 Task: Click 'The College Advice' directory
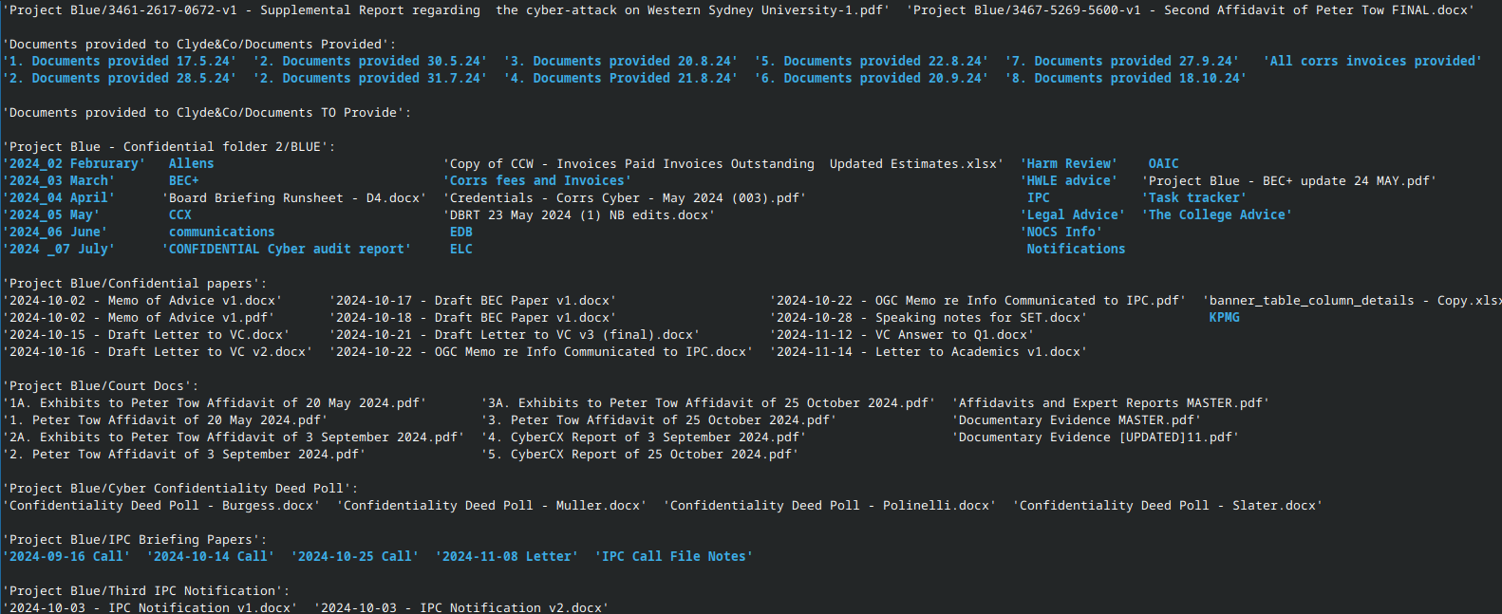coord(1217,214)
